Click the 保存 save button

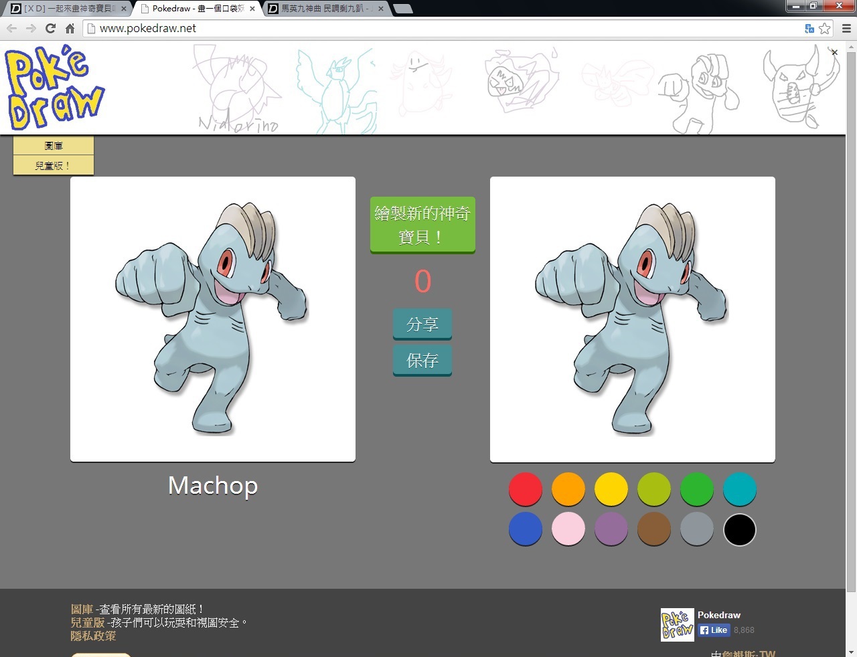point(422,361)
